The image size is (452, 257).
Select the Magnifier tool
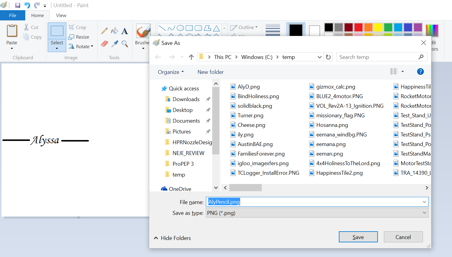pyautogui.click(x=125, y=44)
